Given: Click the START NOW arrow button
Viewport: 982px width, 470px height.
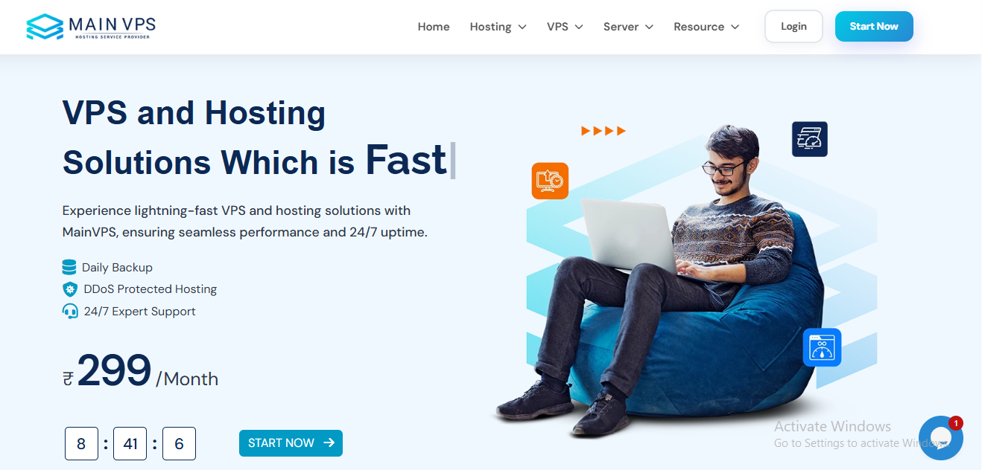Looking at the screenshot, I should pos(291,443).
